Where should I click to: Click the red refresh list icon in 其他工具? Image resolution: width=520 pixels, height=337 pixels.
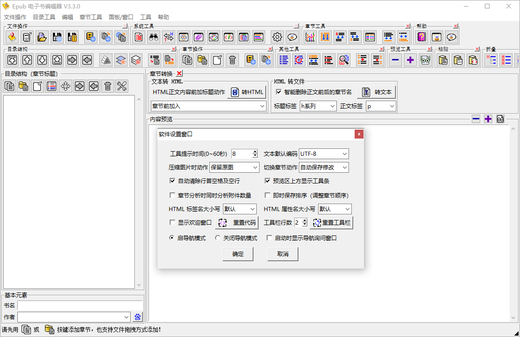[299, 60]
